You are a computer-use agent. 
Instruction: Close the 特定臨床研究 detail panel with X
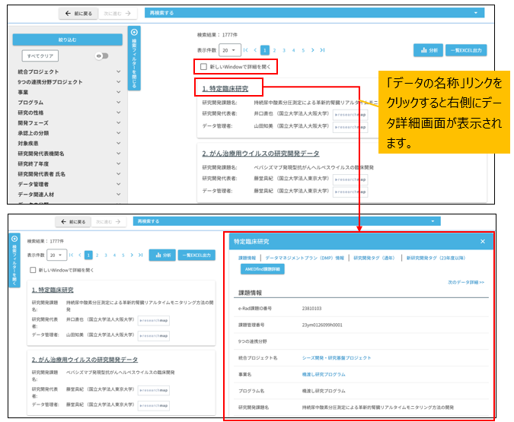(482, 242)
